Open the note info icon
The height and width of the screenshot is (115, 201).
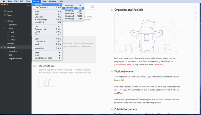click(x=196, y=7)
